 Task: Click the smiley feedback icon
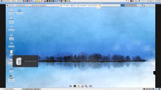tap(100, 5)
